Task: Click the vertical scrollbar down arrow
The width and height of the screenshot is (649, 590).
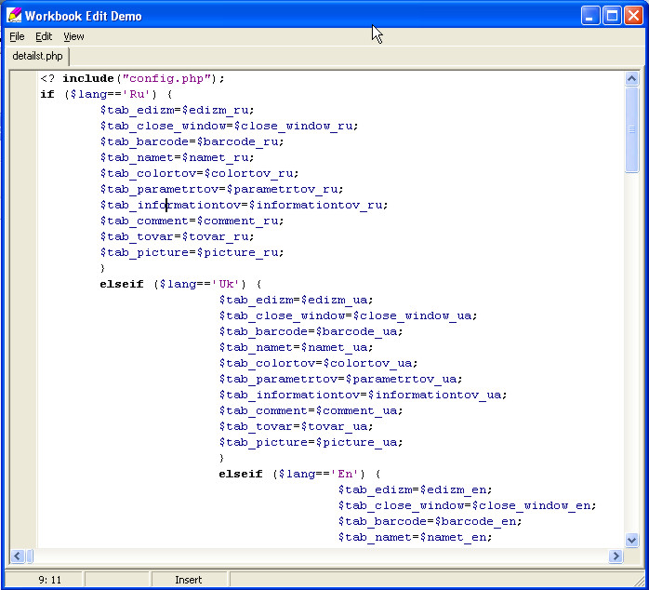Action: (632, 540)
